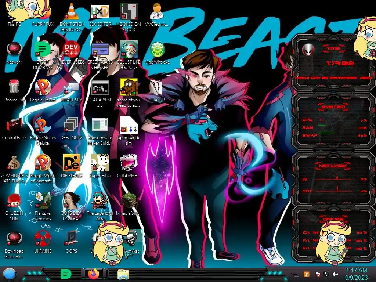Open the Control Panel icon
This screenshot has width=376, height=282.
click(x=14, y=129)
